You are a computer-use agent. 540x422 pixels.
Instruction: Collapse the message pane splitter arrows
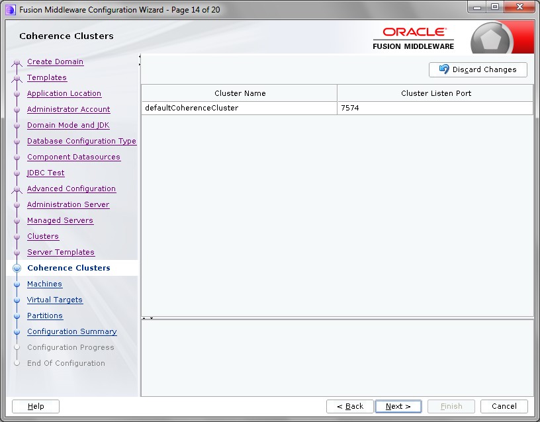148,318
